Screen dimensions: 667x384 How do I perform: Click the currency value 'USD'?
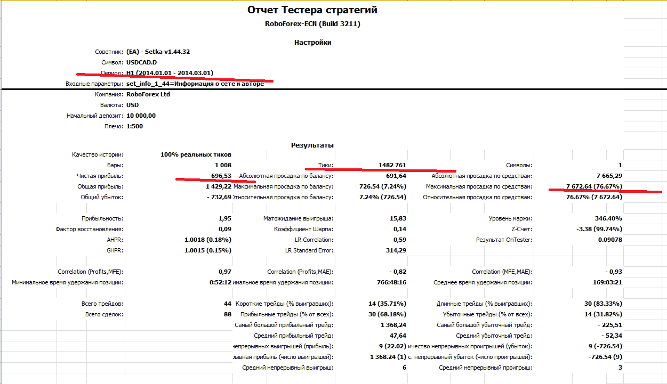(132, 105)
